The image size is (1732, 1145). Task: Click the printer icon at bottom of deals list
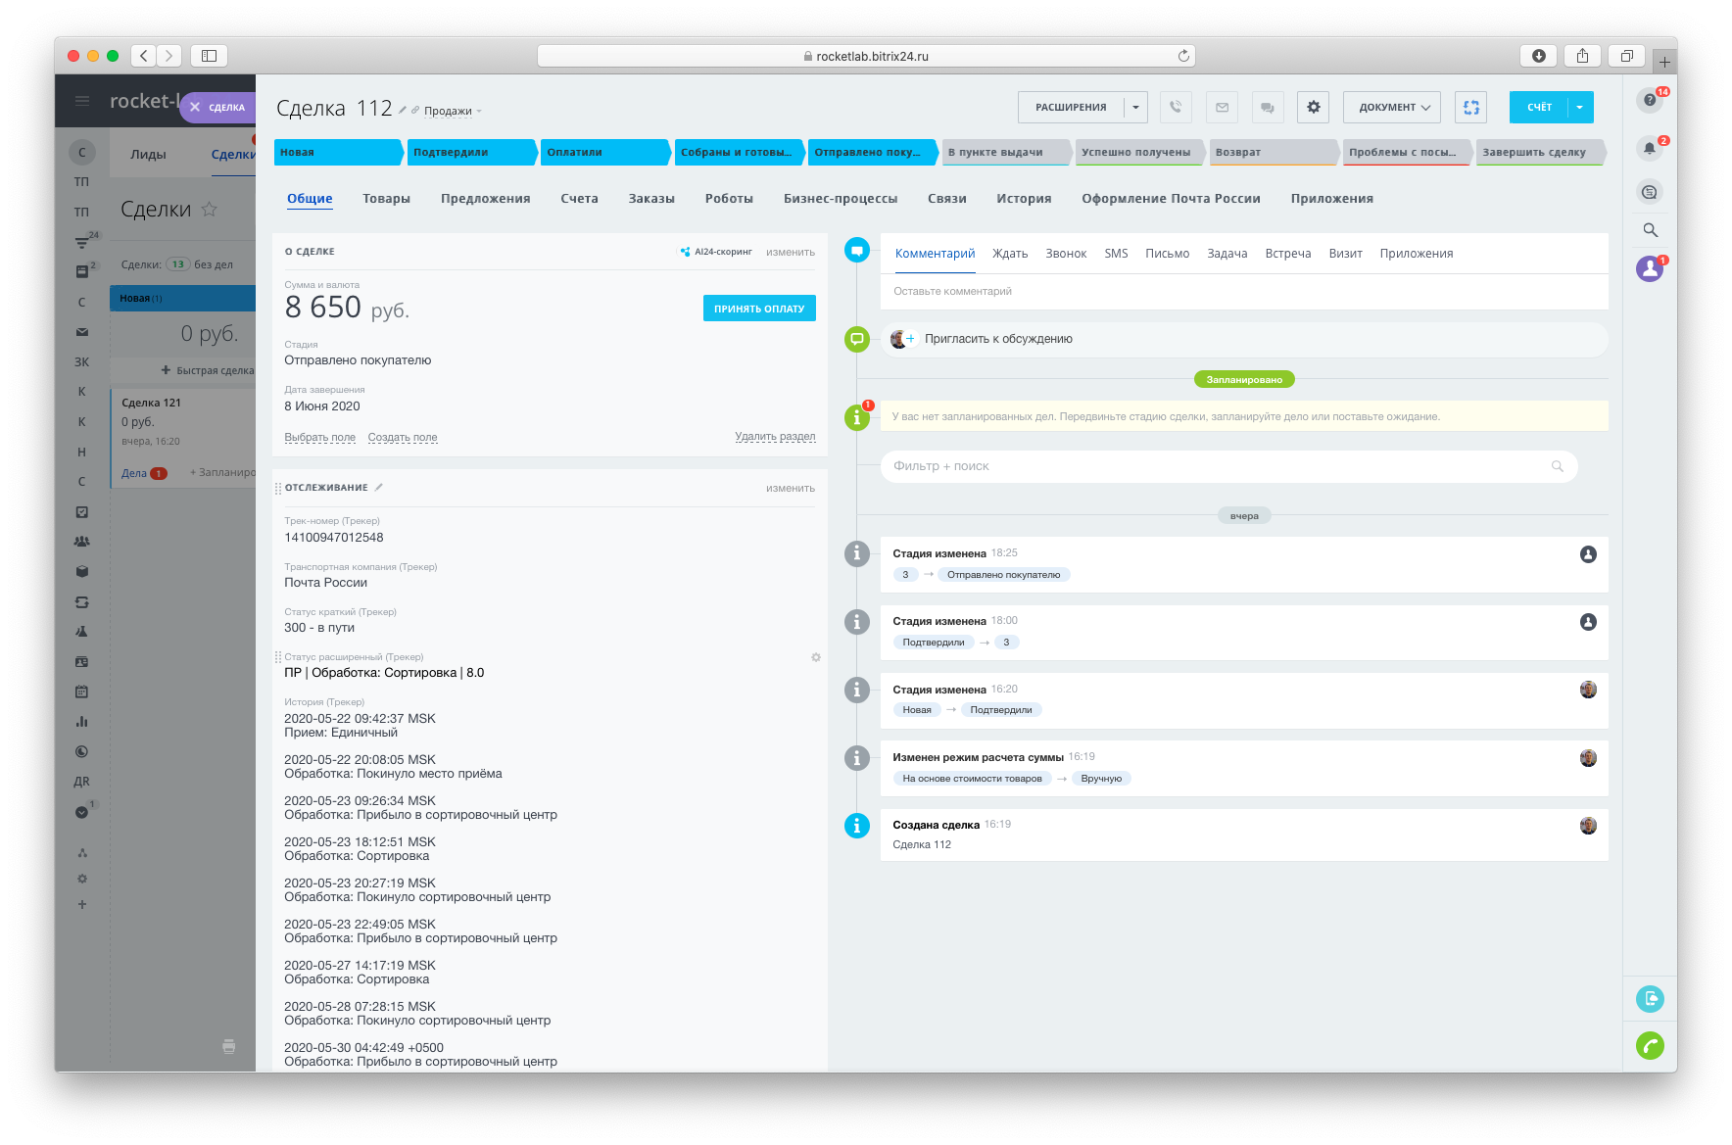click(229, 1046)
